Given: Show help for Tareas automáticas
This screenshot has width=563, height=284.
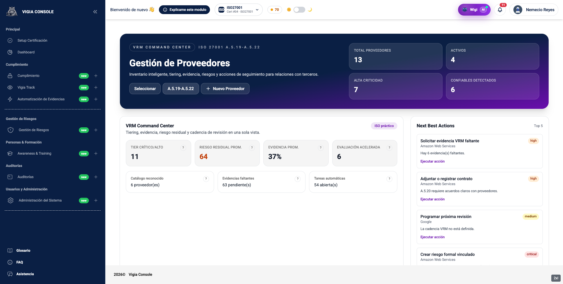Looking at the screenshot, I should pos(389,179).
